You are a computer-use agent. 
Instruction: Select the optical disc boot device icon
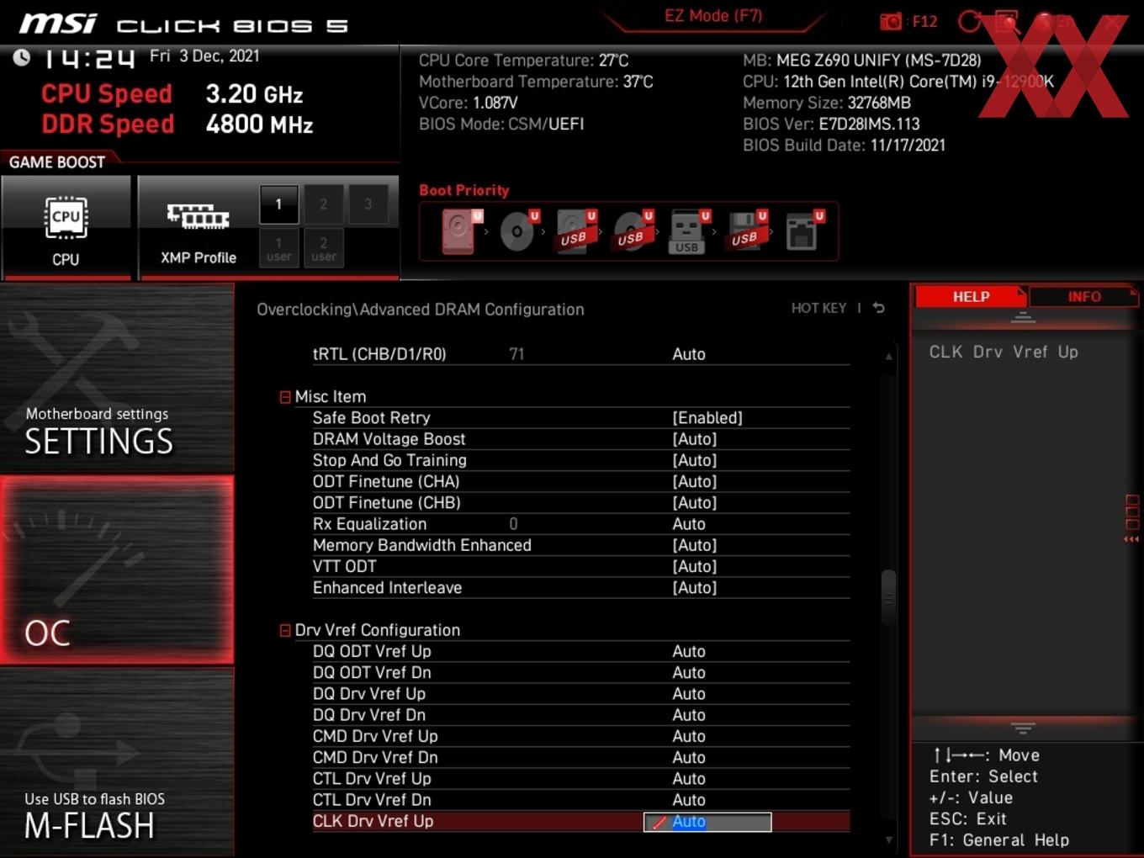point(518,230)
